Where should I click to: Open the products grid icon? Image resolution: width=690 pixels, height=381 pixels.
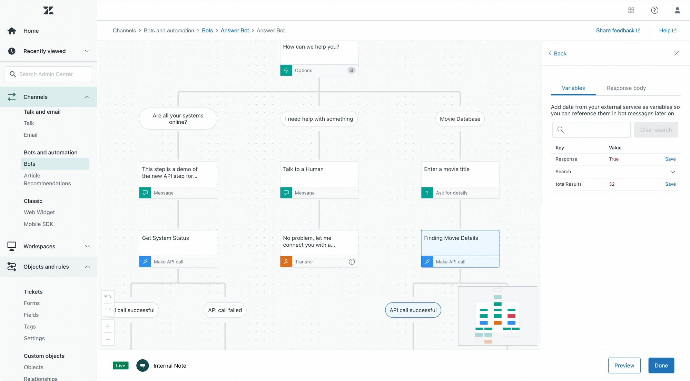pyautogui.click(x=631, y=10)
